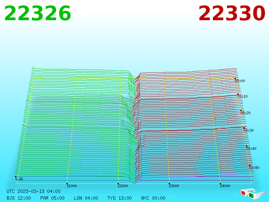Click the 24000 price axis label

(225, 186)
